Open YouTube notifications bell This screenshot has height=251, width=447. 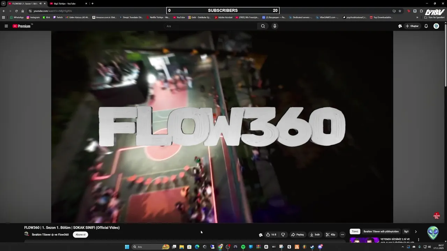tap(426, 26)
